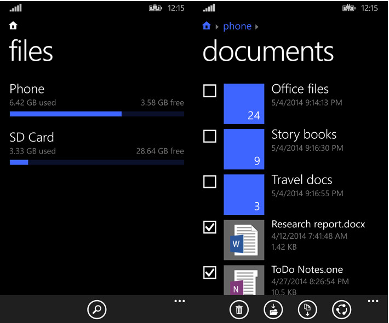The height and width of the screenshot is (323, 389).
Task: Check the Story books checkbox
Action: [x=210, y=136]
